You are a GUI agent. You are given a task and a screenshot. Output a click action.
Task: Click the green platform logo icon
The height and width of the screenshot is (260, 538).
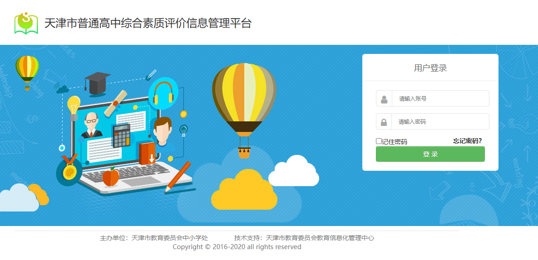[26, 23]
